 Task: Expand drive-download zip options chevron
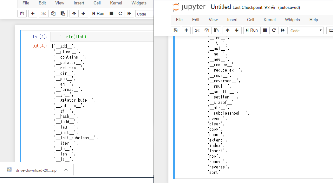(x=66, y=170)
